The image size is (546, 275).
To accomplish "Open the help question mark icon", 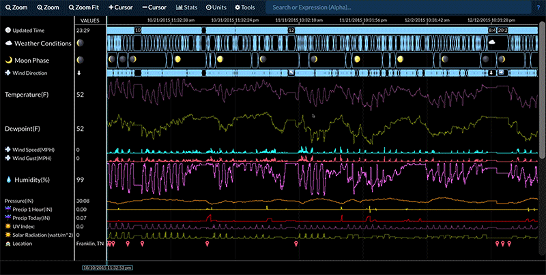I will [538, 7].
